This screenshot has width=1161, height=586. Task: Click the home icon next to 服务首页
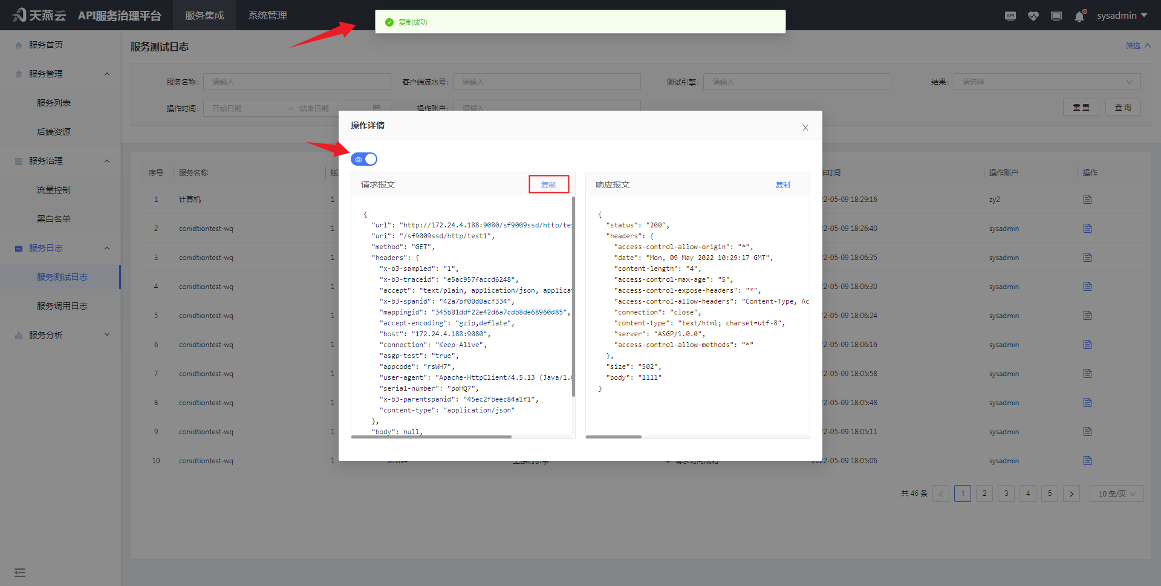click(x=18, y=44)
